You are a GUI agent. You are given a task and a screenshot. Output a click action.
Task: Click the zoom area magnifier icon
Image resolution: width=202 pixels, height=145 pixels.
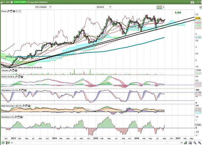pos(190,143)
